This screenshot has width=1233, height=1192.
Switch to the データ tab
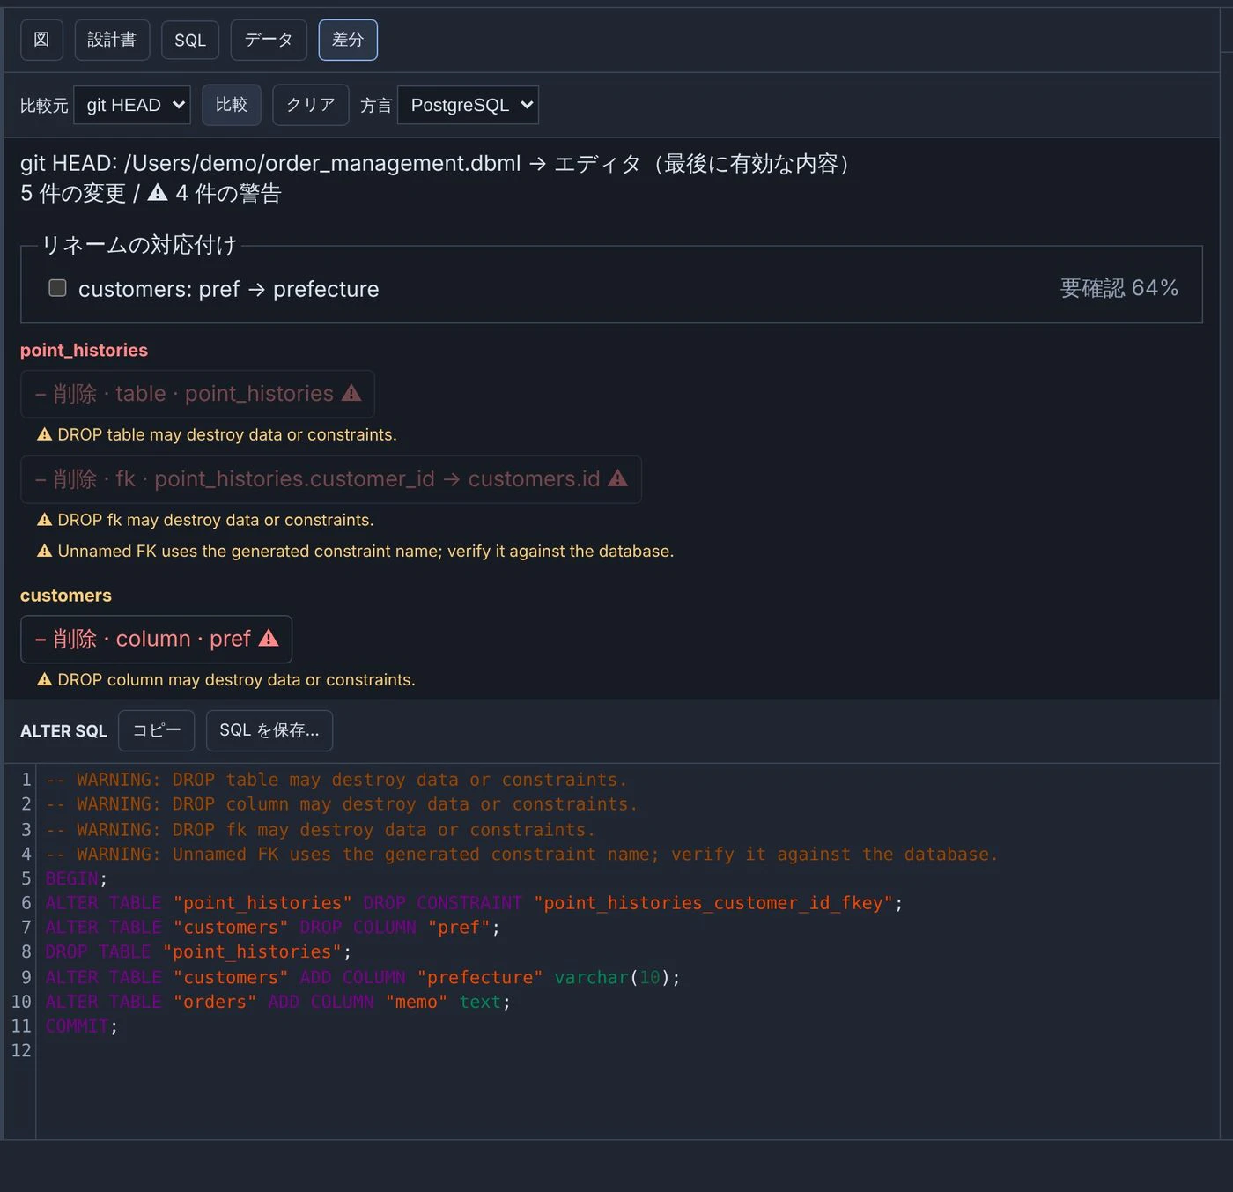point(269,40)
